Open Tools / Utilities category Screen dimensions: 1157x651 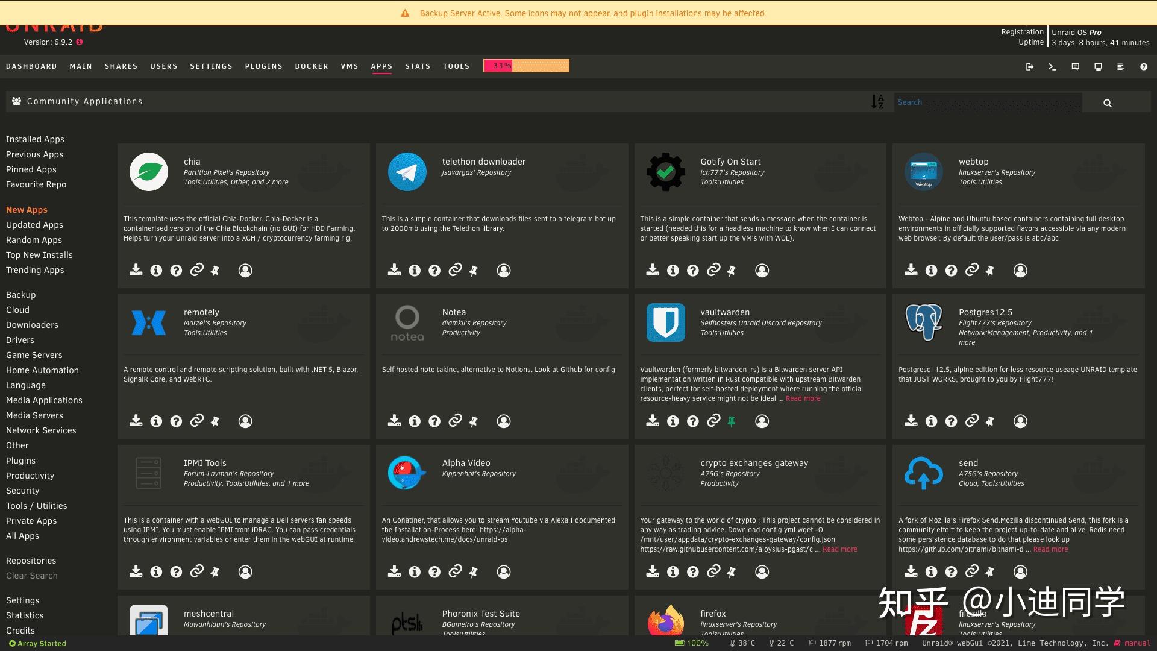click(x=36, y=506)
